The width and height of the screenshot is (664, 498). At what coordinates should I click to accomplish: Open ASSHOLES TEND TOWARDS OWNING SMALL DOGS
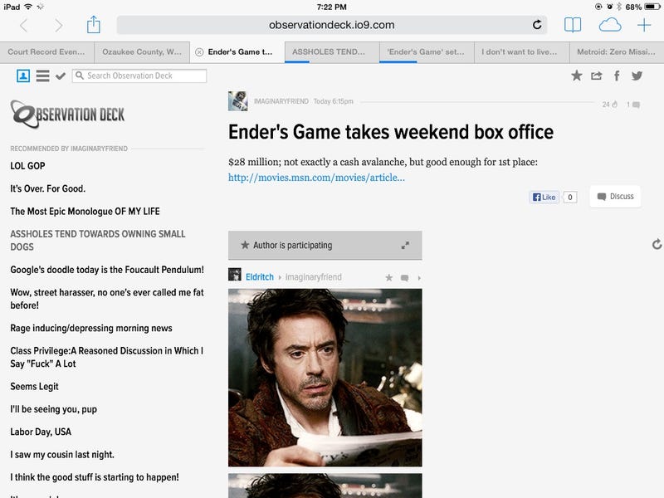coord(98,240)
